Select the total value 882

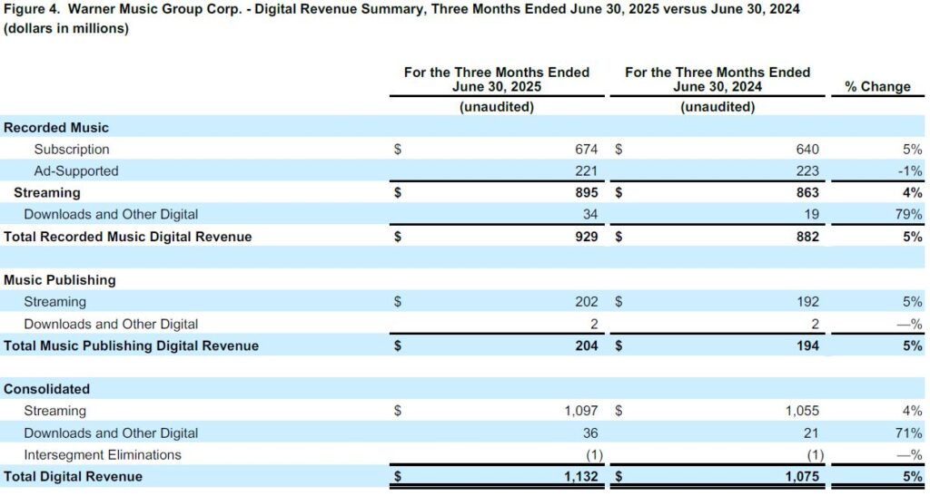tap(807, 236)
